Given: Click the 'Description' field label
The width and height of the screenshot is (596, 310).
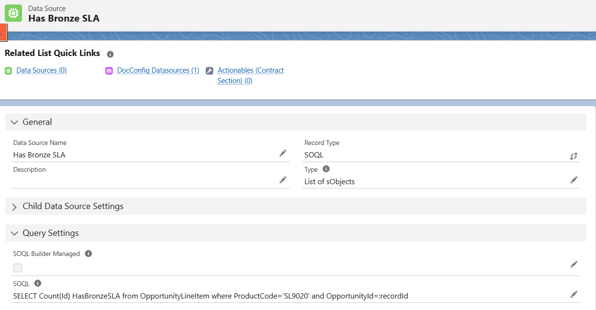Looking at the screenshot, I should coord(30,169).
